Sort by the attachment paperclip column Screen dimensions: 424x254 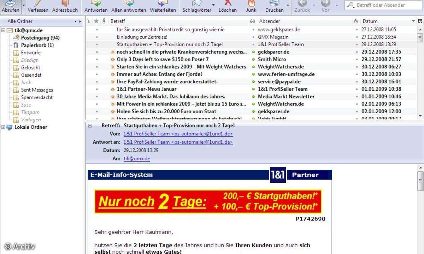click(104, 21)
